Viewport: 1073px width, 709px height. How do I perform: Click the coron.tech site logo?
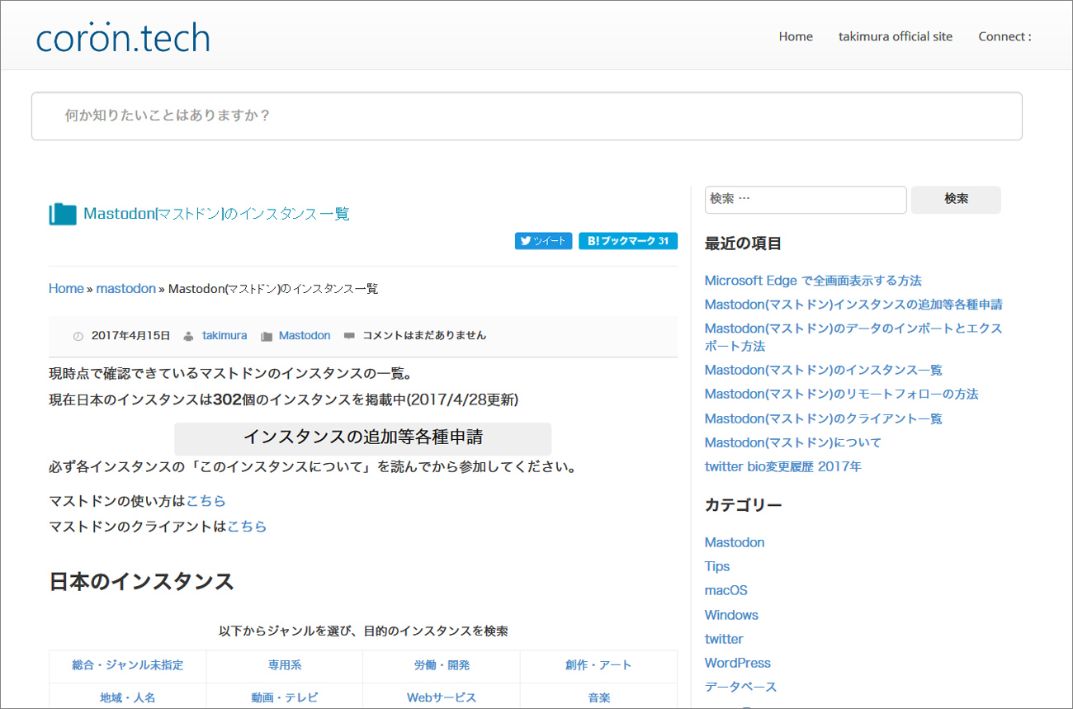point(123,38)
